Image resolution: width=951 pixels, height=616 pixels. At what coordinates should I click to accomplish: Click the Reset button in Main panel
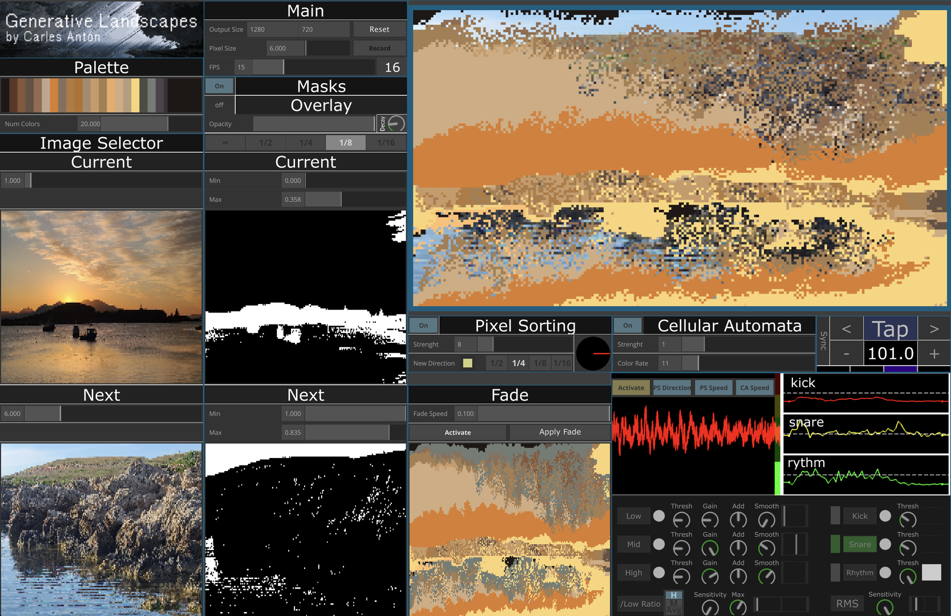click(x=379, y=29)
